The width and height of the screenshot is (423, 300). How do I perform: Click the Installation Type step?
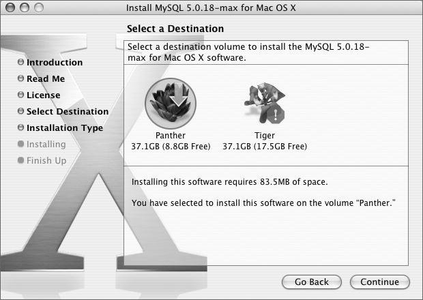65,127
